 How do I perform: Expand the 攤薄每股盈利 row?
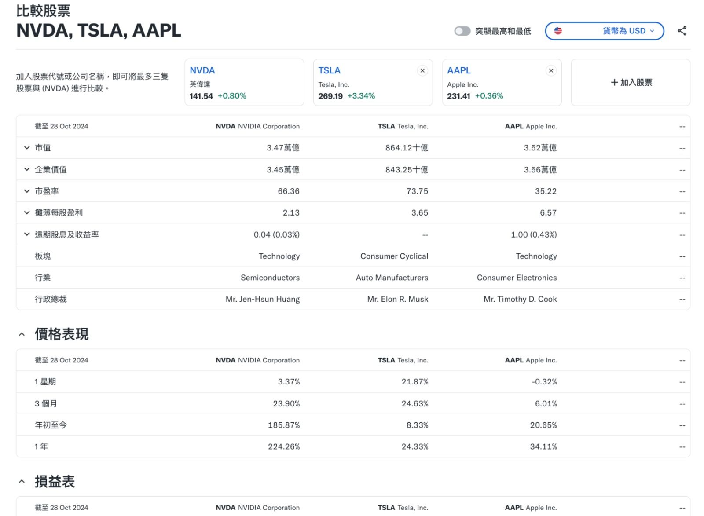pyautogui.click(x=27, y=212)
